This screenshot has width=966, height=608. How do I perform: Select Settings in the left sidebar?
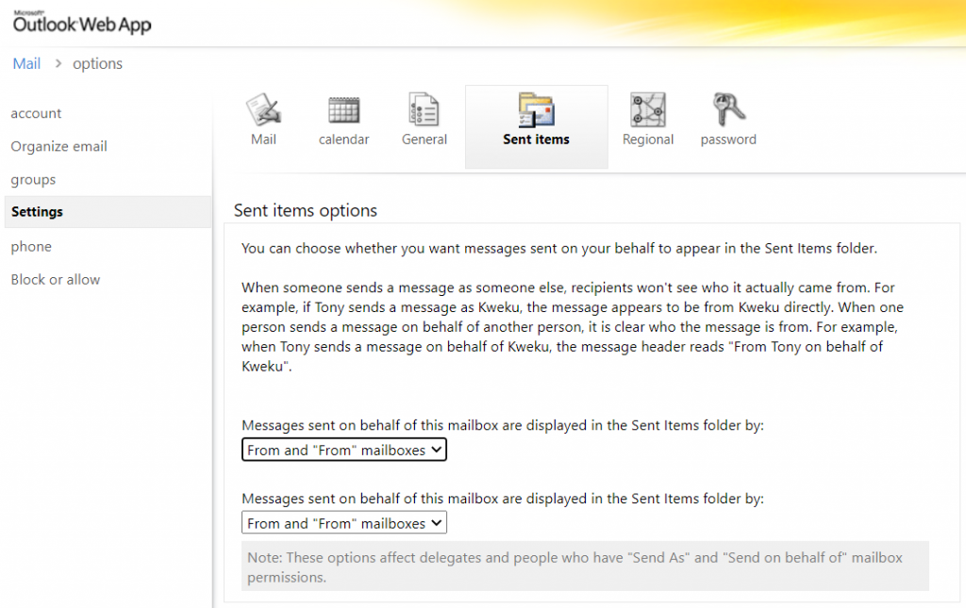38,211
